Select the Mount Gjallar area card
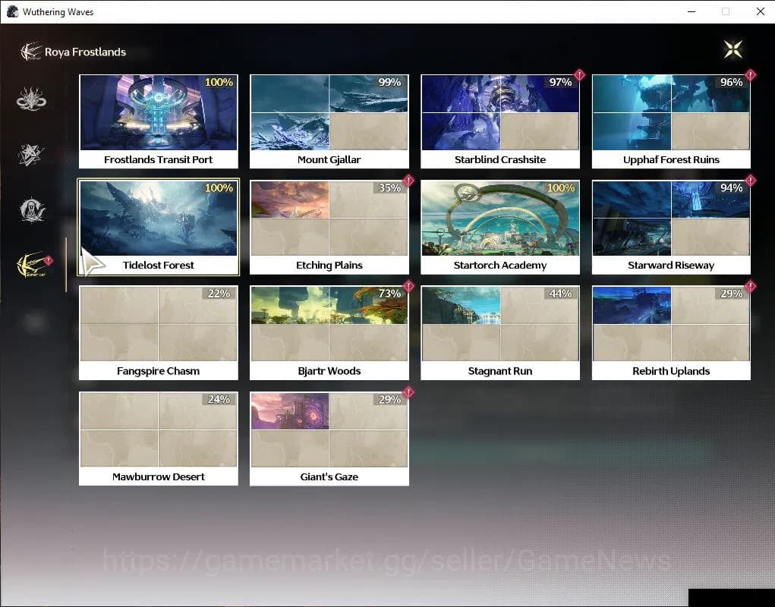This screenshot has height=607, width=775. (x=329, y=121)
